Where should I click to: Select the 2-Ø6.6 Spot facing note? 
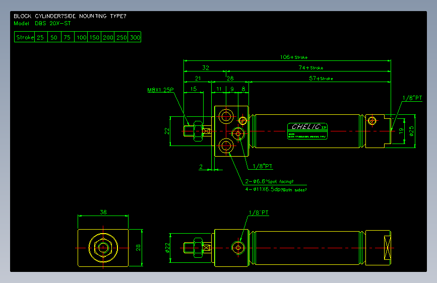click(x=269, y=181)
